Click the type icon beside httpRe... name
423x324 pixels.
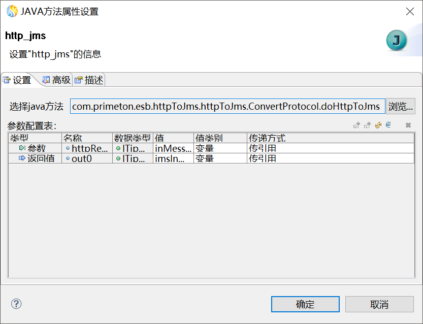coord(68,148)
